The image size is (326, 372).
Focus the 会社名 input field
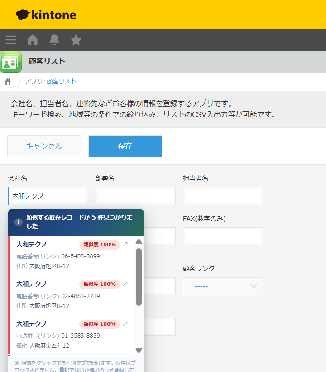(48, 196)
